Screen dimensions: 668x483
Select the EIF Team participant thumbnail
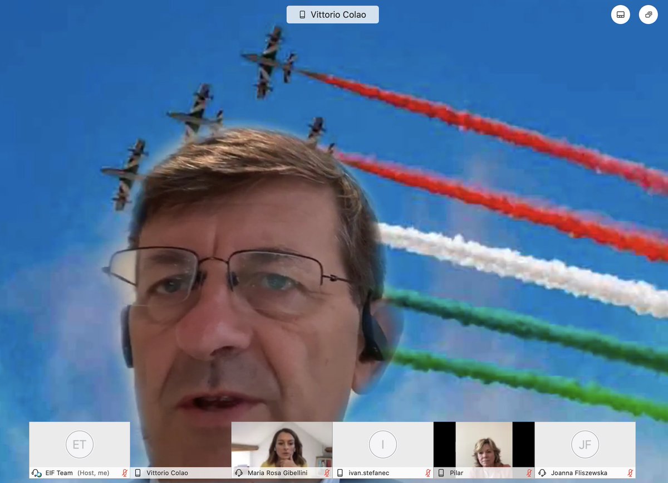(x=80, y=450)
